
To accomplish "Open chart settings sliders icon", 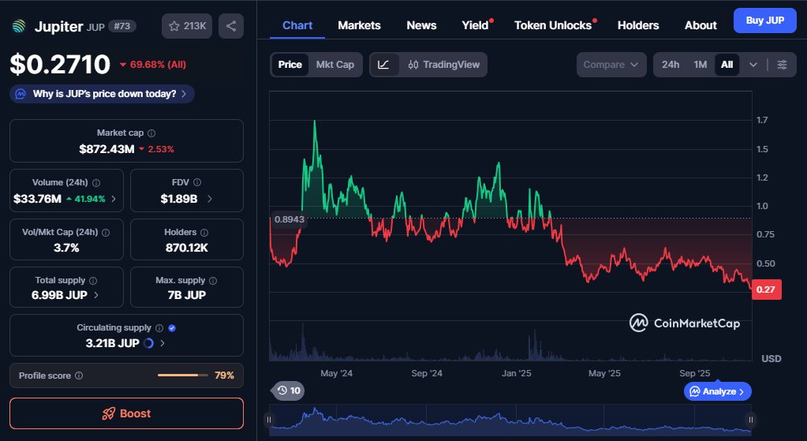I will pos(782,65).
